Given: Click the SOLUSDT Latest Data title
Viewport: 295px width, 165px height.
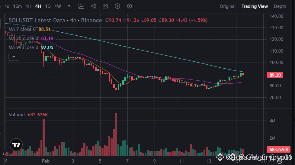Looking at the screenshot, I should (37, 20).
